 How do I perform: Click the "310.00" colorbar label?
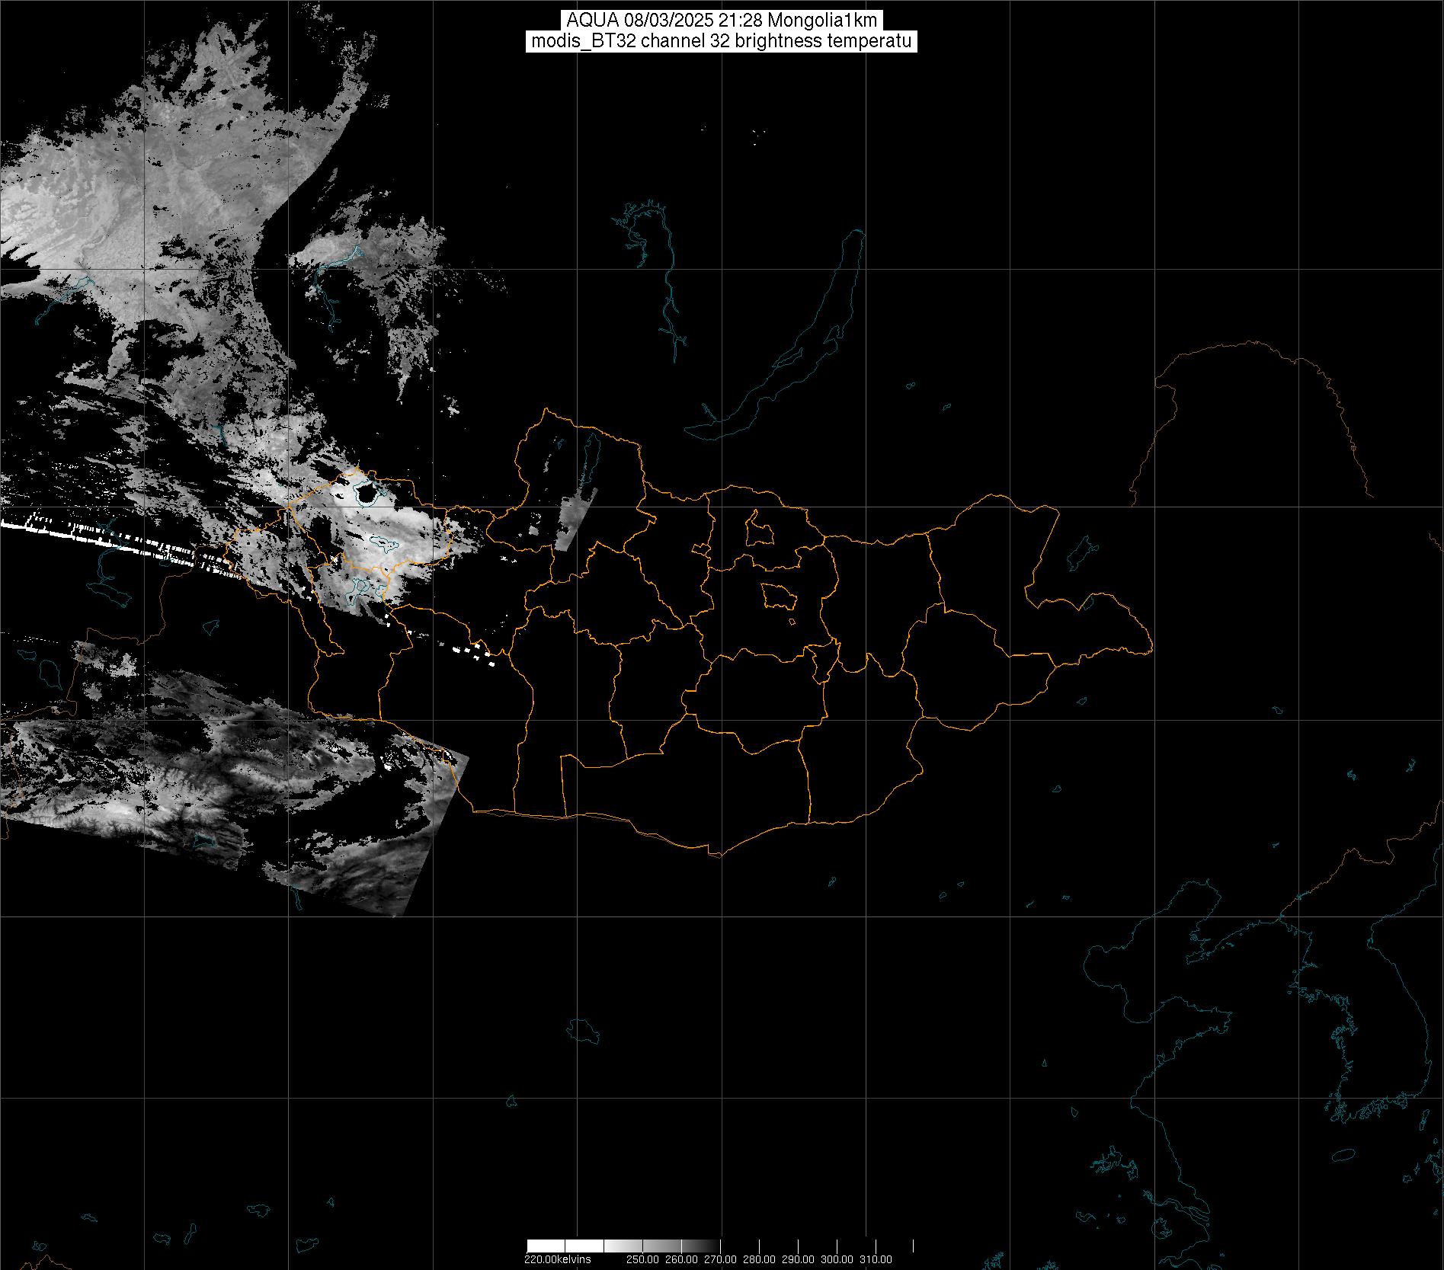pos(876,1259)
